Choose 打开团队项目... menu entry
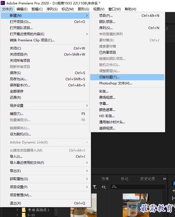The width and height of the screenshot is (175, 217). [45, 28]
